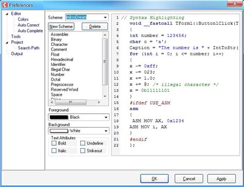Click the binary value 0b11111101 in preview
Image resolution: width=244 pixels, height=187 pixels.
pyautogui.click(x=155, y=90)
